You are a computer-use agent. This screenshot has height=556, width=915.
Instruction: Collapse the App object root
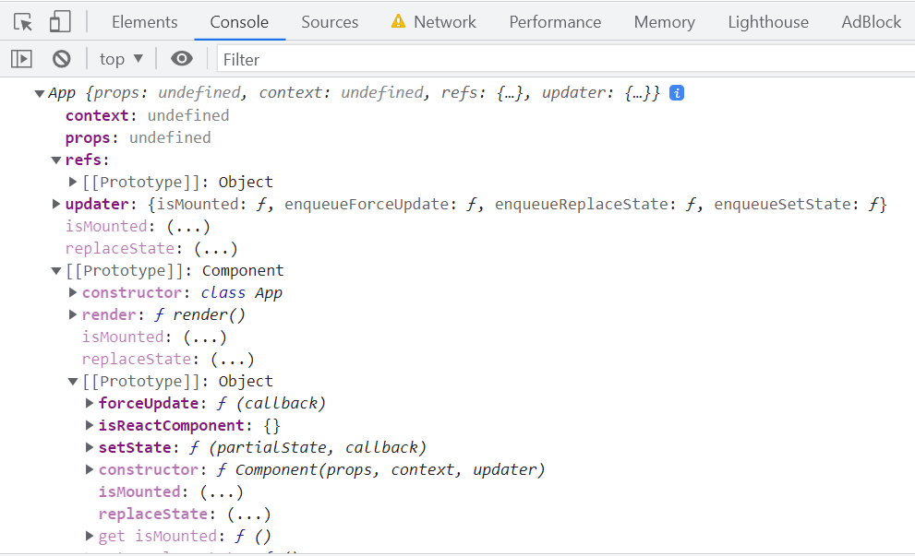[40, 93]
